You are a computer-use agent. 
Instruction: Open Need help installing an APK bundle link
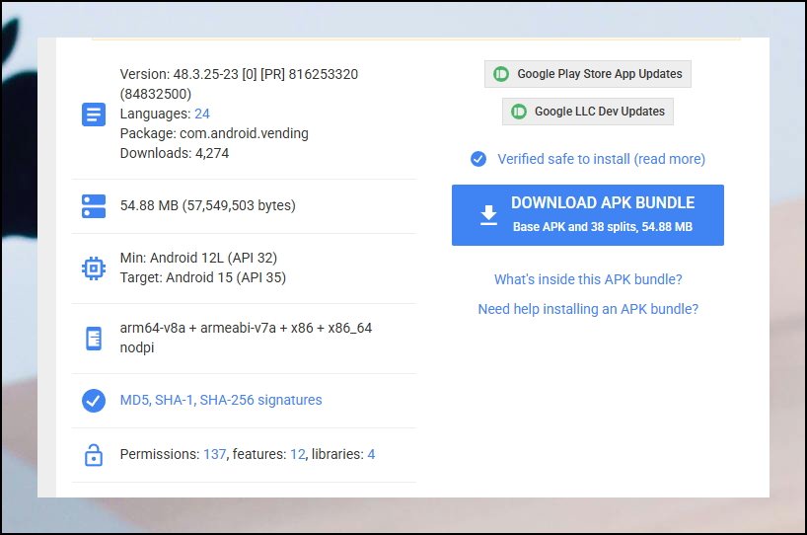(x=588, y=309)
